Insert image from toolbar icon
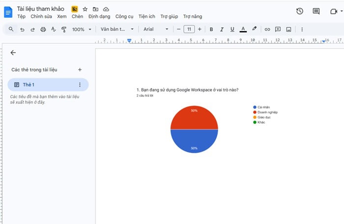The image size is (344, 224). click(288, 29)
